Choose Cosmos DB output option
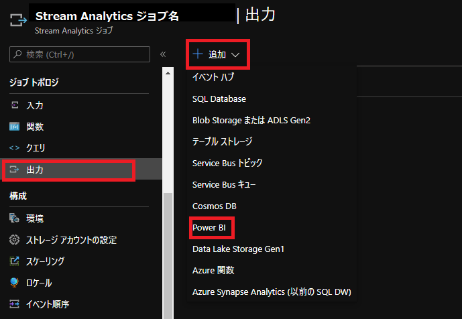 tap(215, 206)
